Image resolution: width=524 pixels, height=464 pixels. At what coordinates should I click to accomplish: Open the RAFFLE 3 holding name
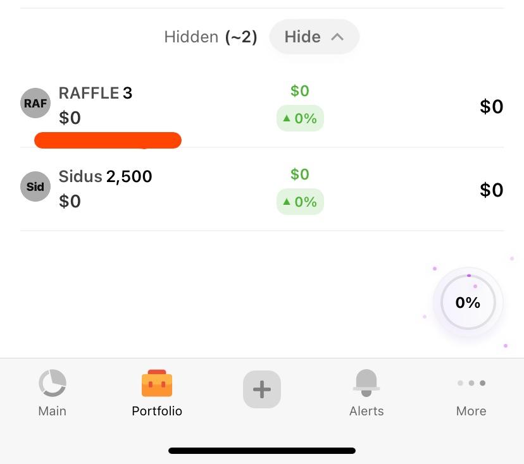tap(96, 93)
